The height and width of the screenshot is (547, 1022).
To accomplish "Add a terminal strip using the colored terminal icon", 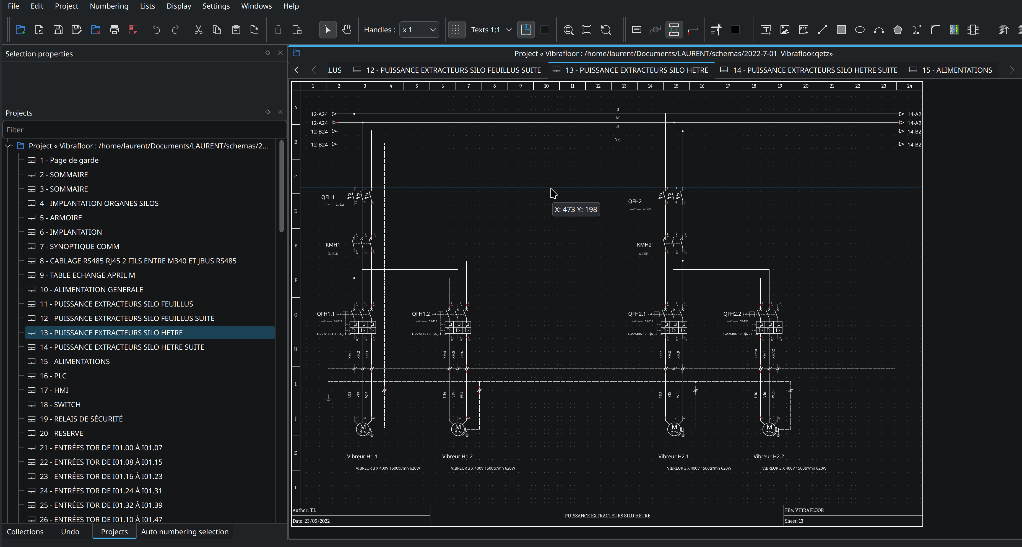I will (x=954, y=30).
